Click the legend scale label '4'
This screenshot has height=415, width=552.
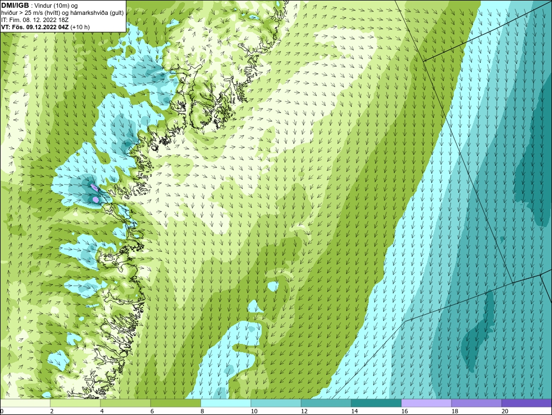[x=102, y=411]
